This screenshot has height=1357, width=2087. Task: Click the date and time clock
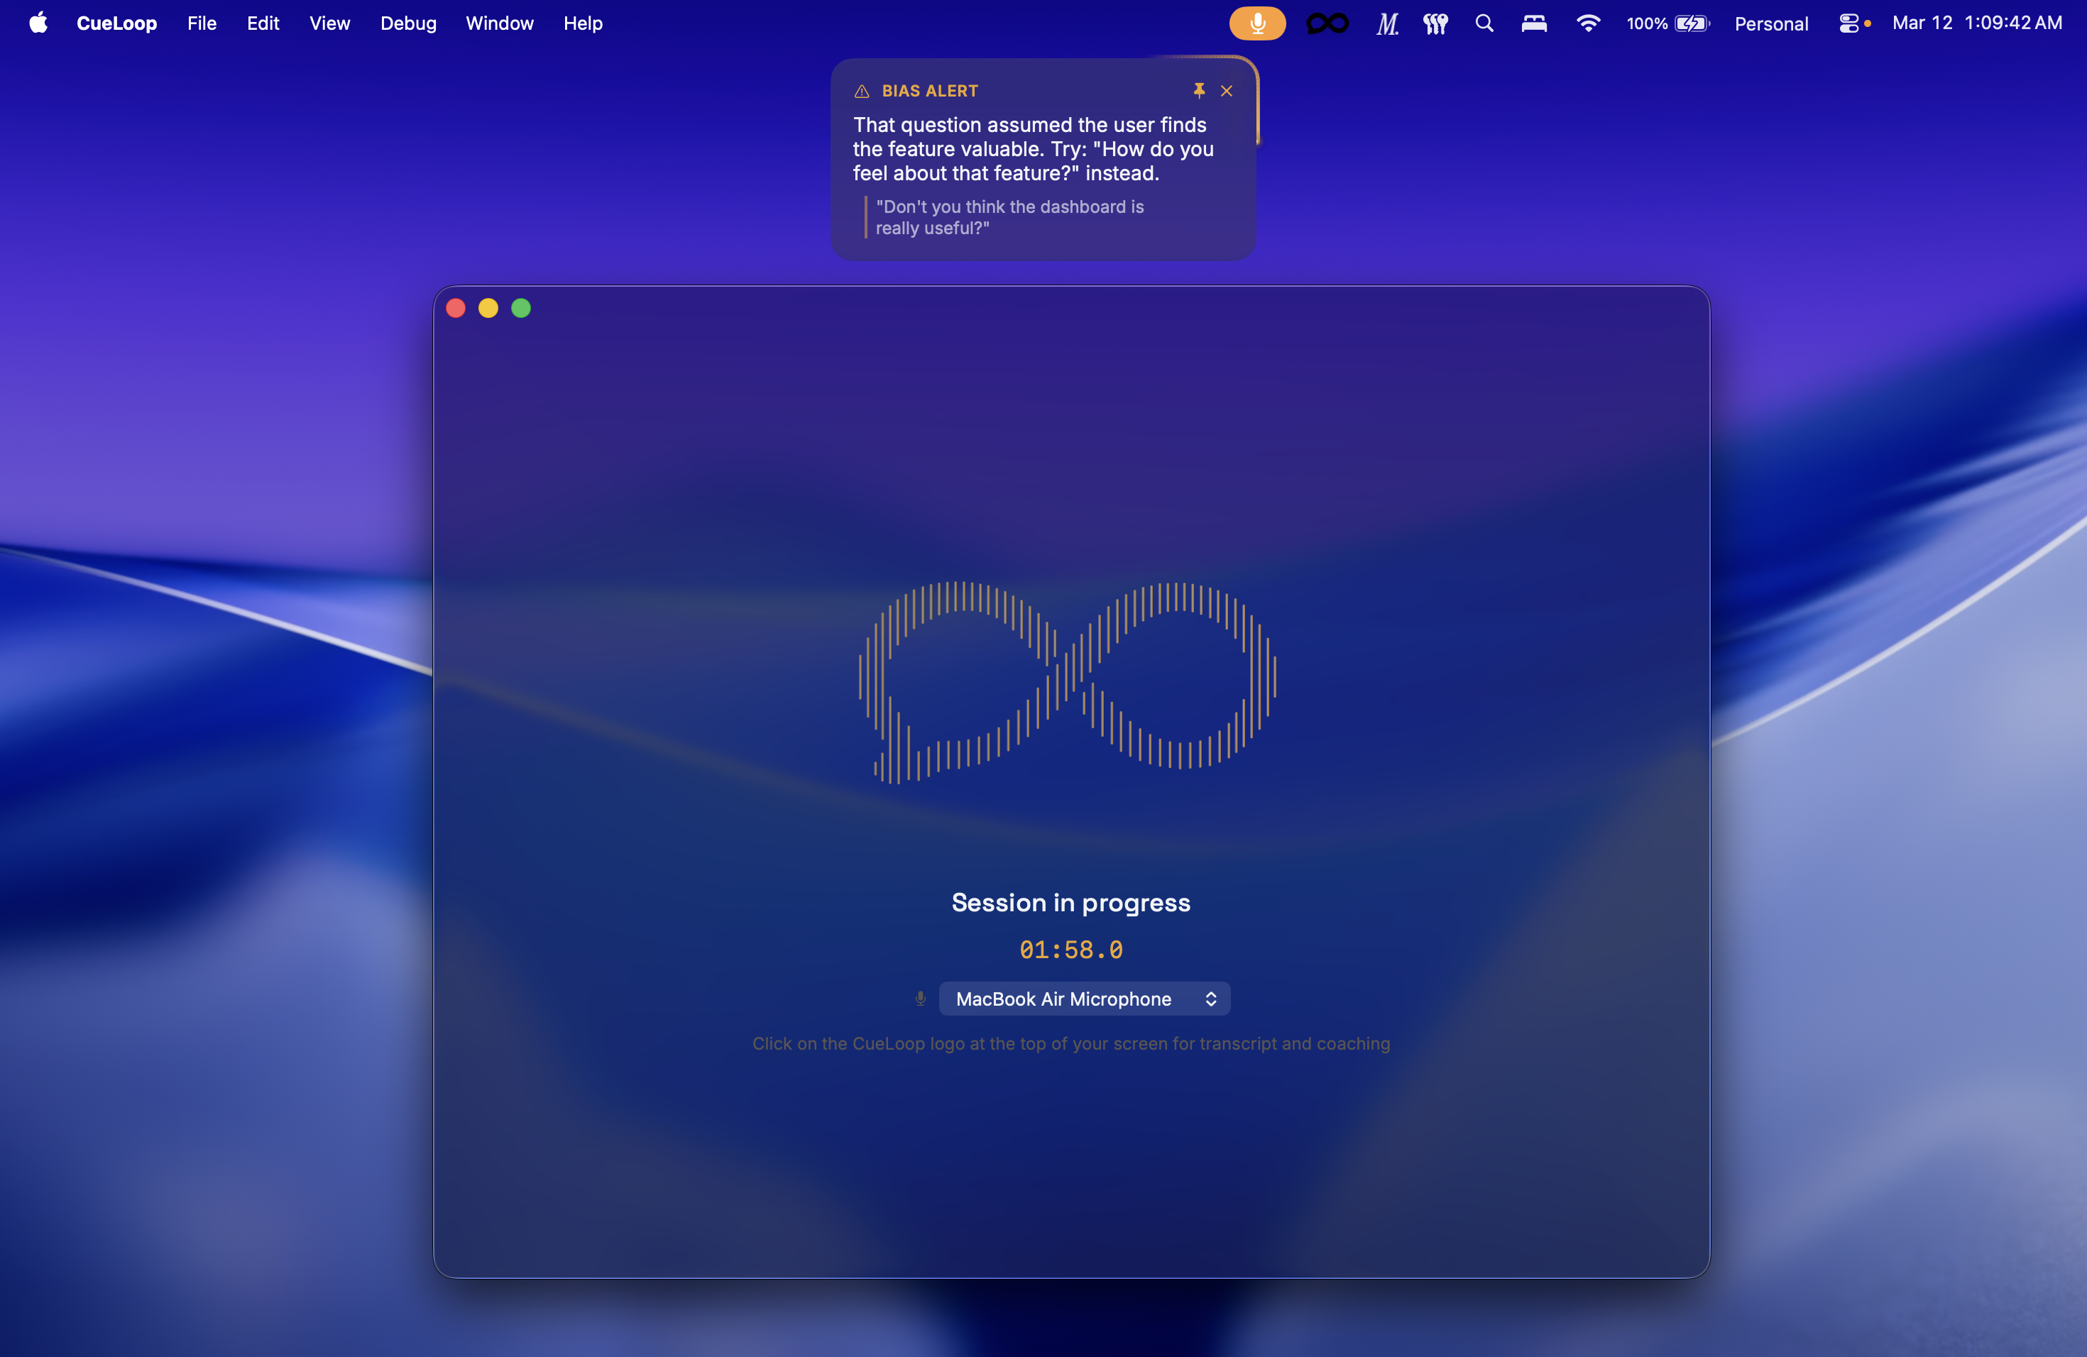point(1976,23)
